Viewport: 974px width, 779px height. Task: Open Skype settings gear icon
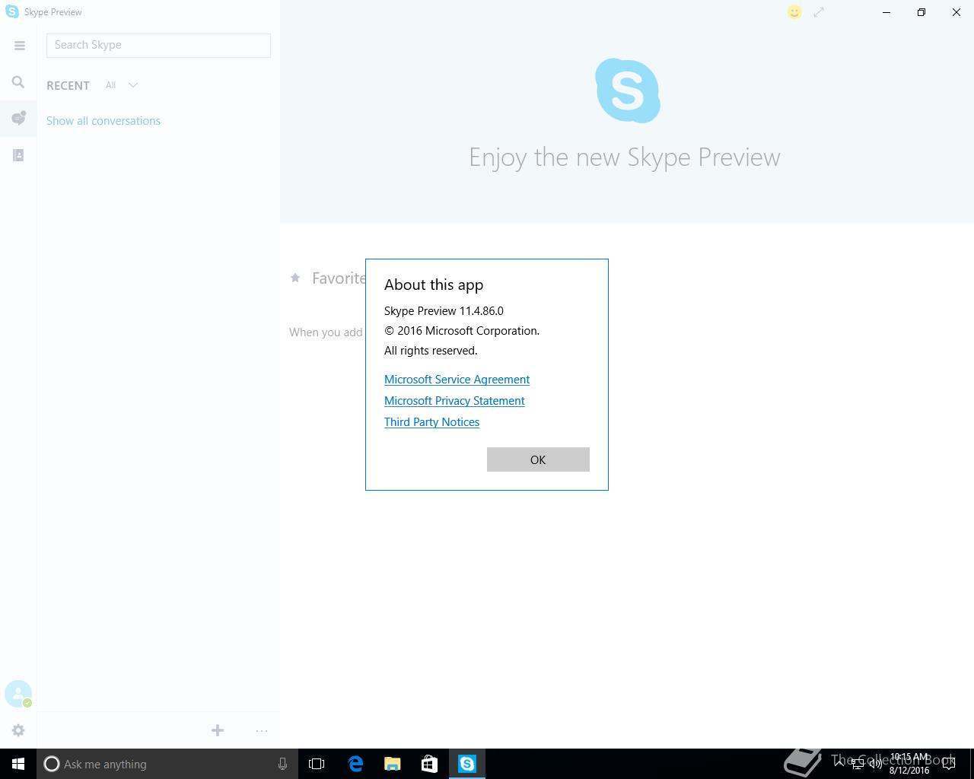coord(18,730)
